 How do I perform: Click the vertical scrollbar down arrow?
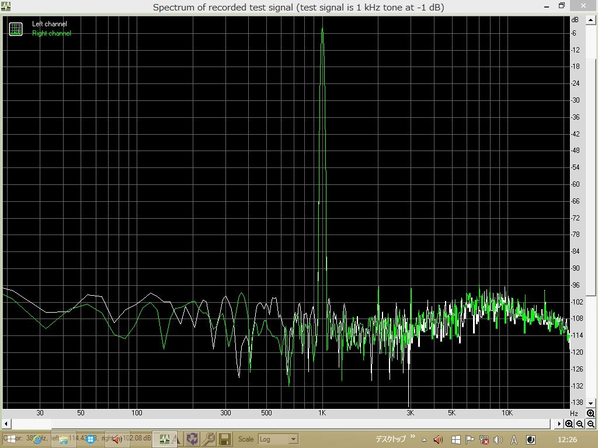[x=590, y=403]
